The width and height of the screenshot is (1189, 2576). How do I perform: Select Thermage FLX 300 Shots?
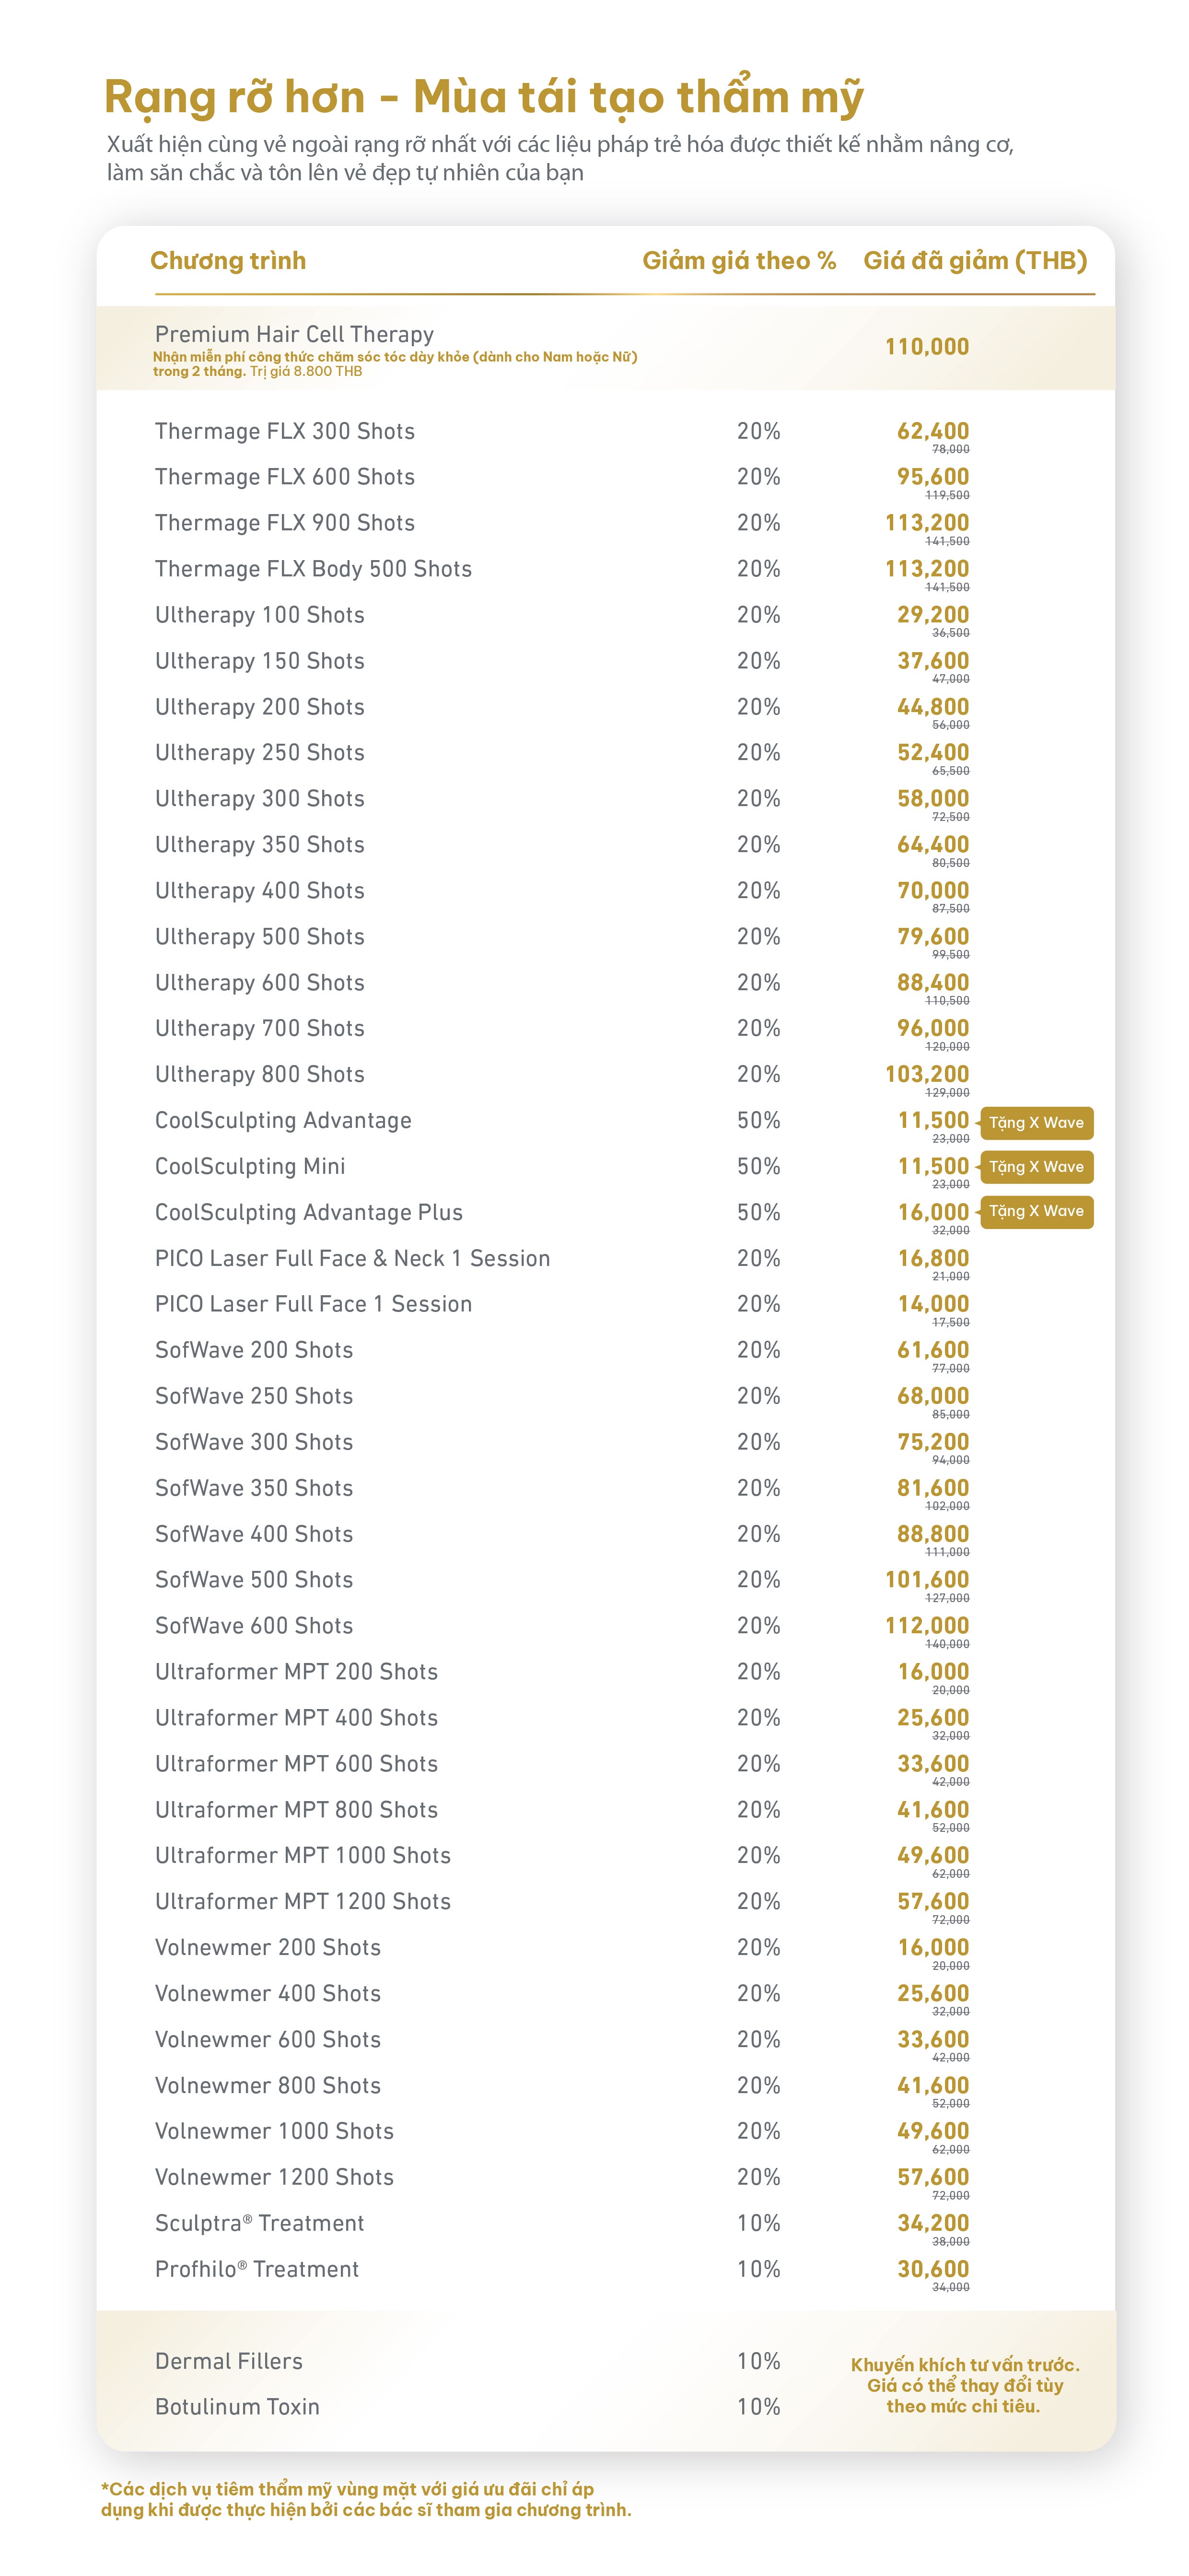tap(285, 431)
